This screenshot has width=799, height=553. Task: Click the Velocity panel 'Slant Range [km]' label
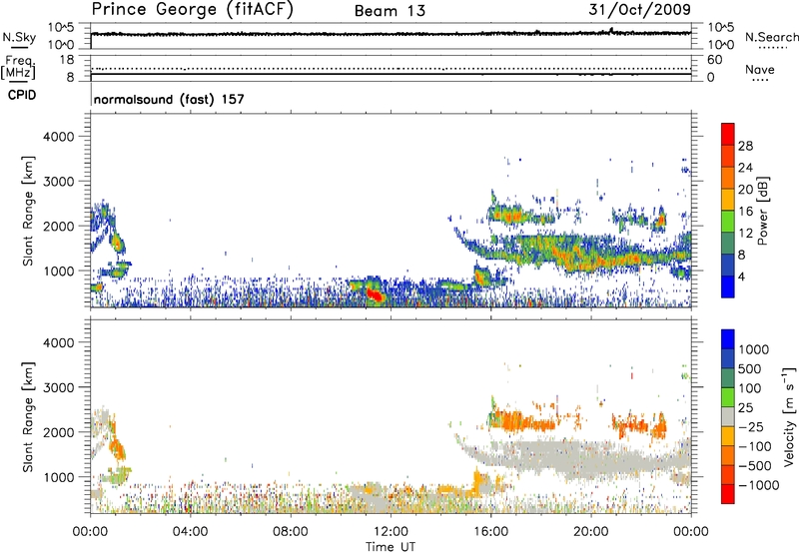click(28, 417)
